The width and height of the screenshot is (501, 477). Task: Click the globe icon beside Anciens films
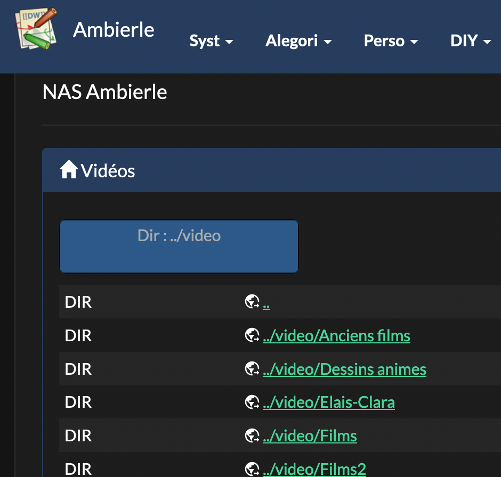(x=252, y=336)
